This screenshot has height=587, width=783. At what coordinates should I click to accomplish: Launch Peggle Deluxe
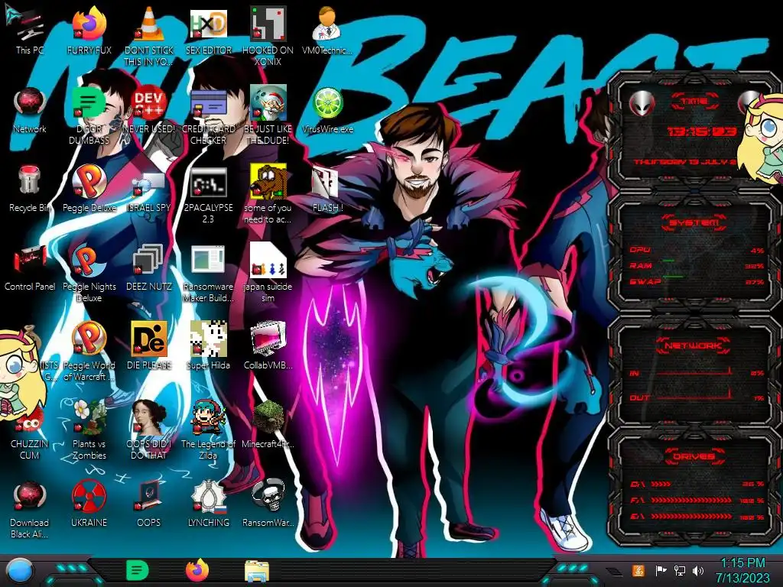[x=89, y=189]
